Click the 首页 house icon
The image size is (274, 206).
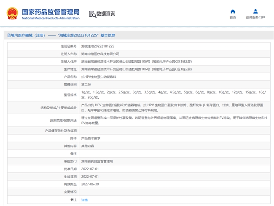pos(233,11)
